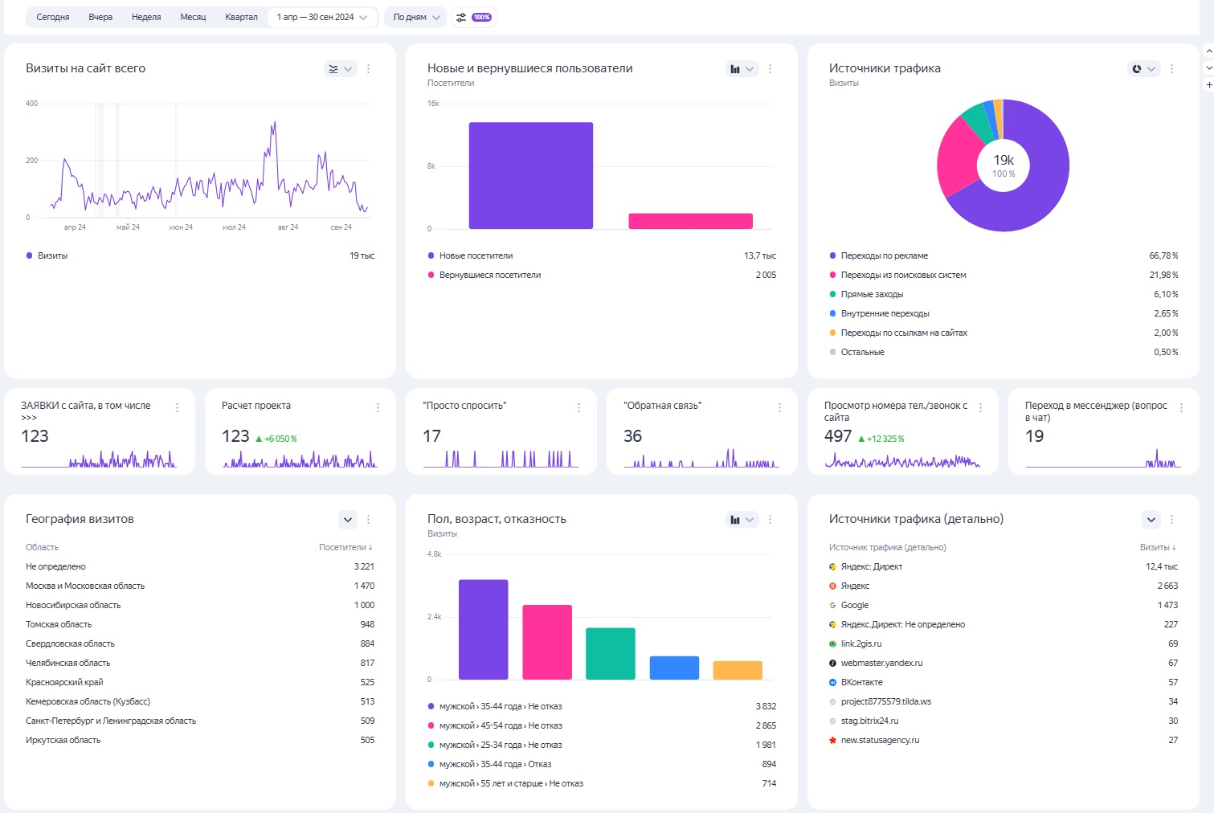The height and width of the screenshot is (813, 1214).
Task: Click the stag.bitrix24.ru globe icon
Action: click(833, 721)
